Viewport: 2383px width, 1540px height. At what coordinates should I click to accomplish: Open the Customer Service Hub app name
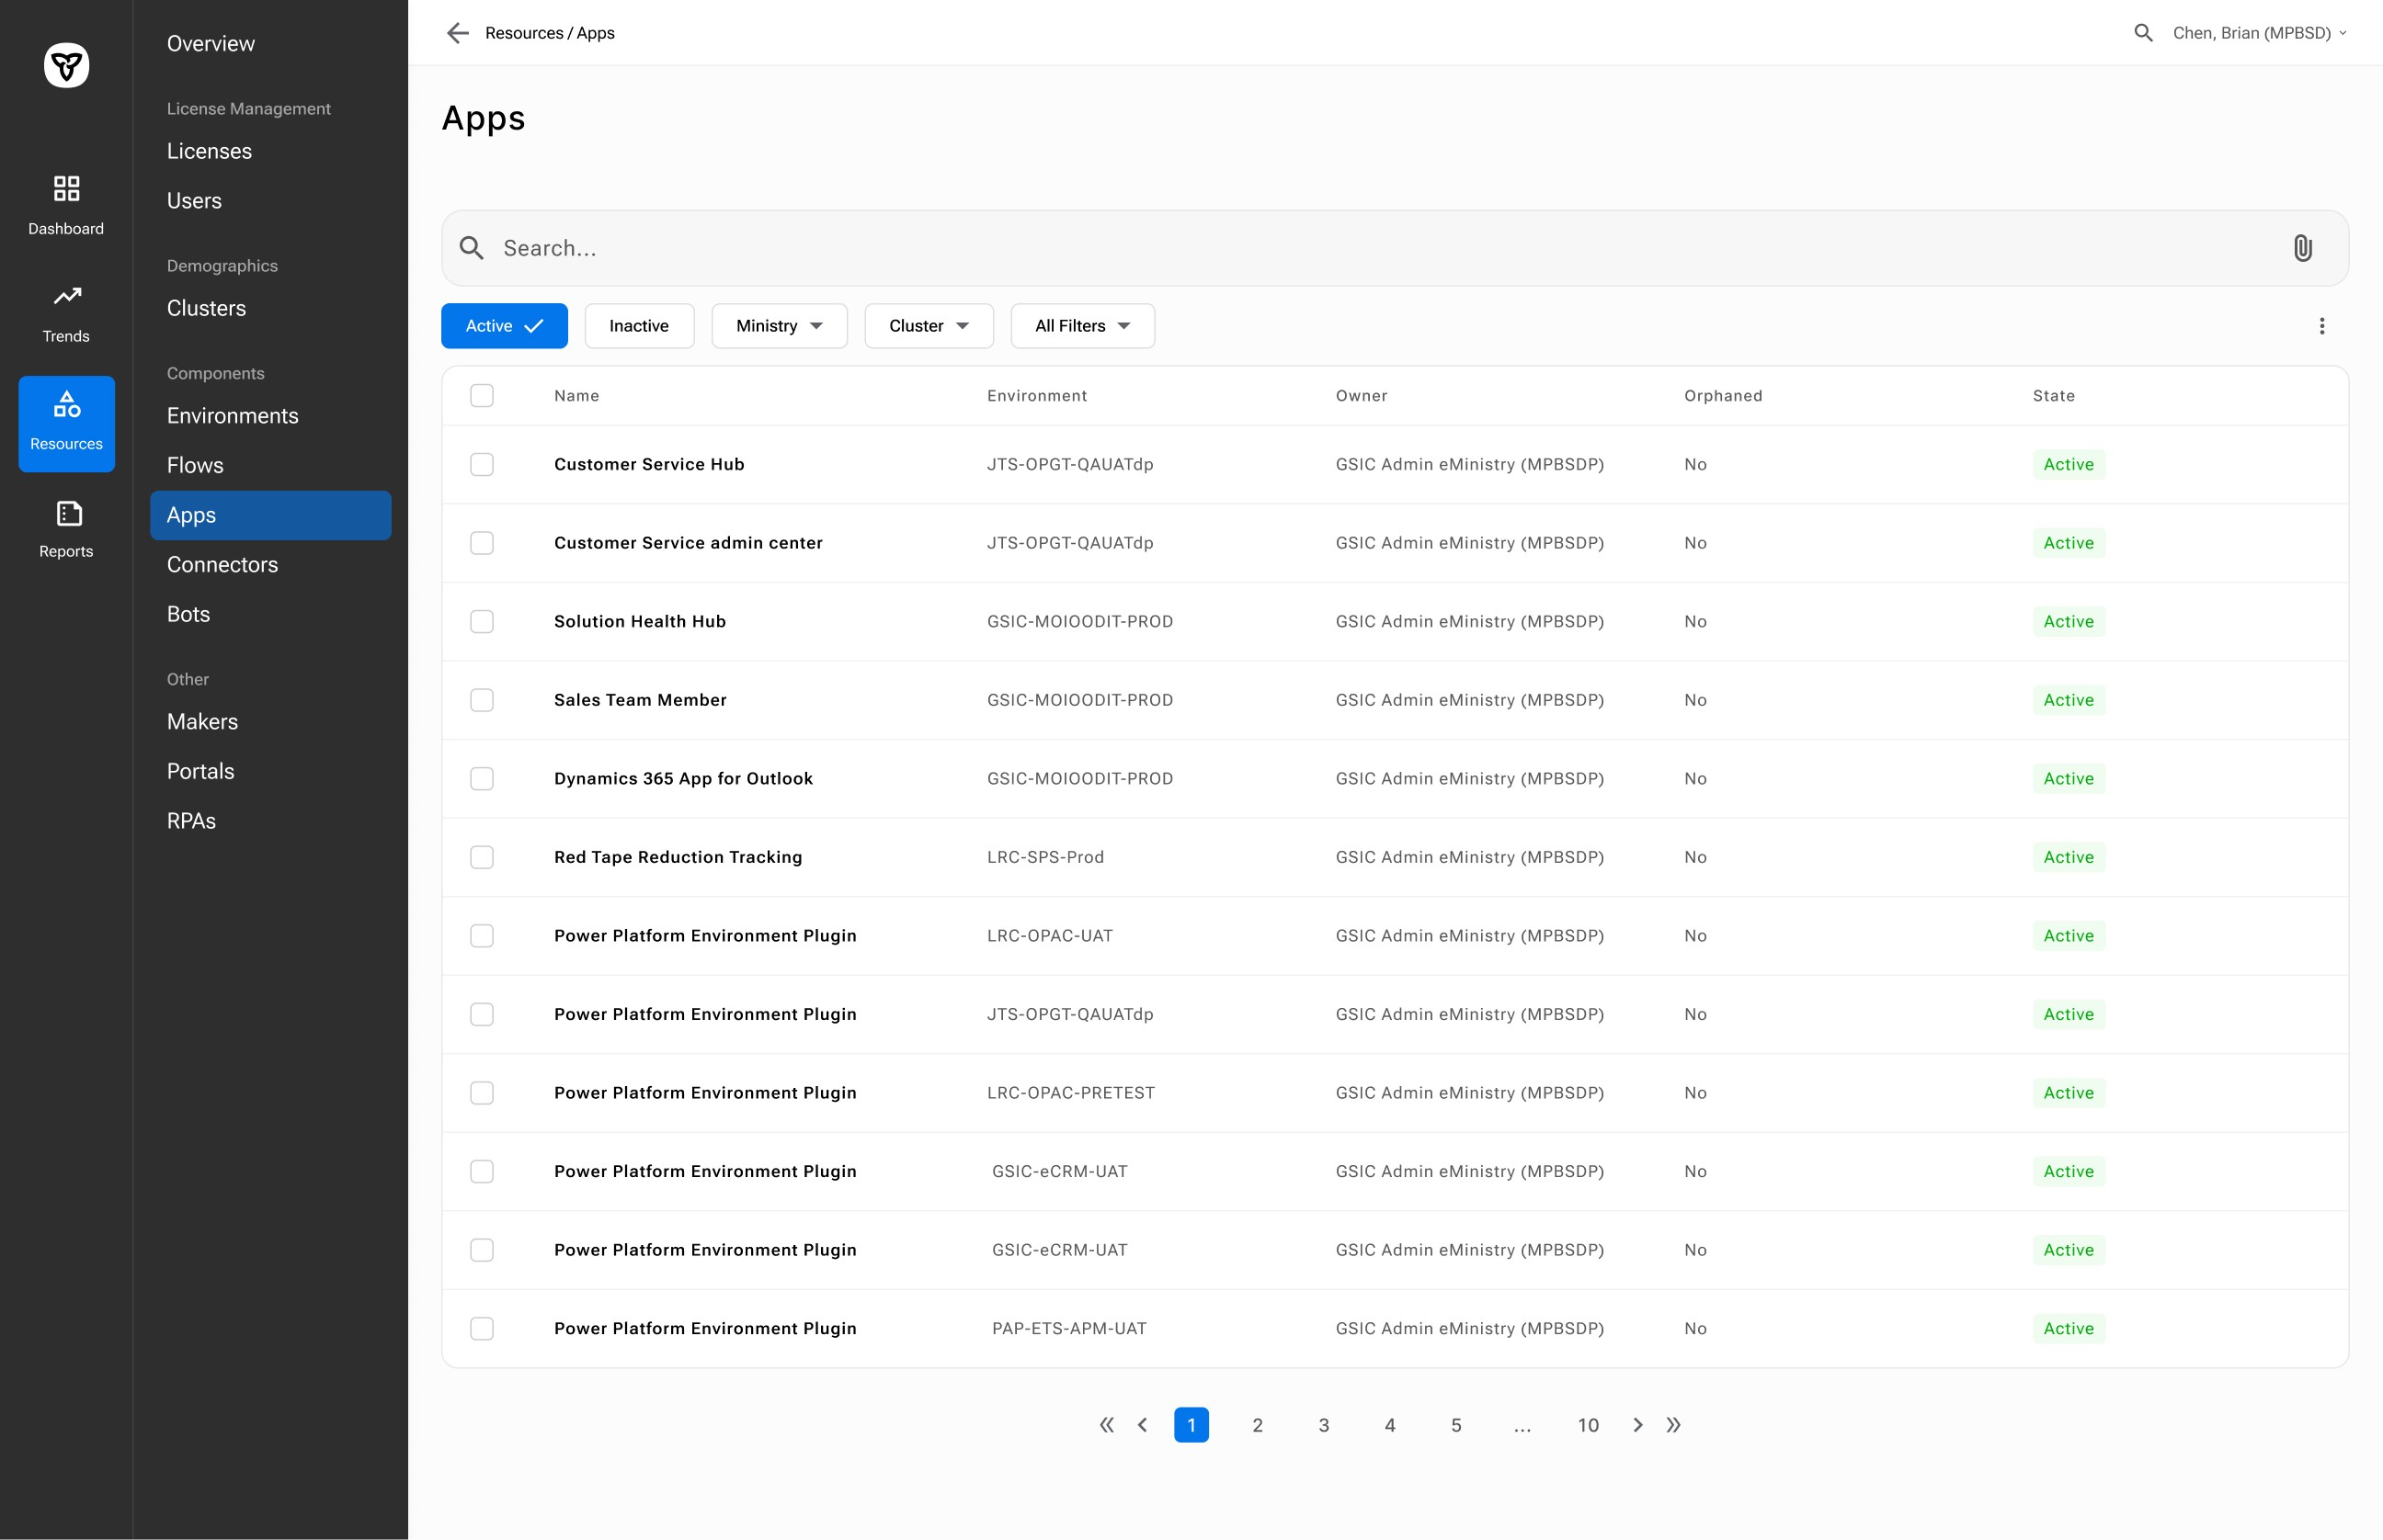(649, 465)
